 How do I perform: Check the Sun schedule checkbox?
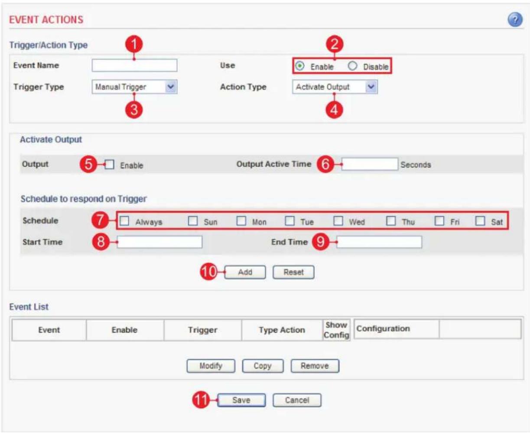(x=193, y=221)
